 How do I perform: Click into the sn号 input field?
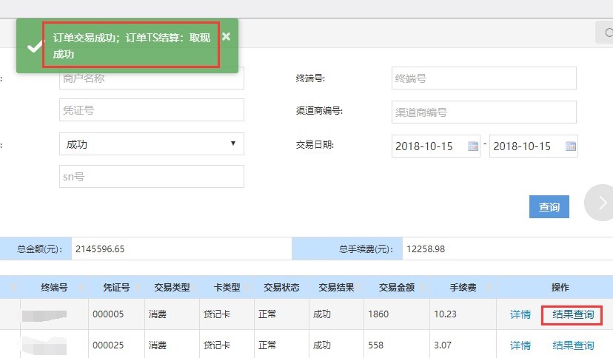coord(152,177)
